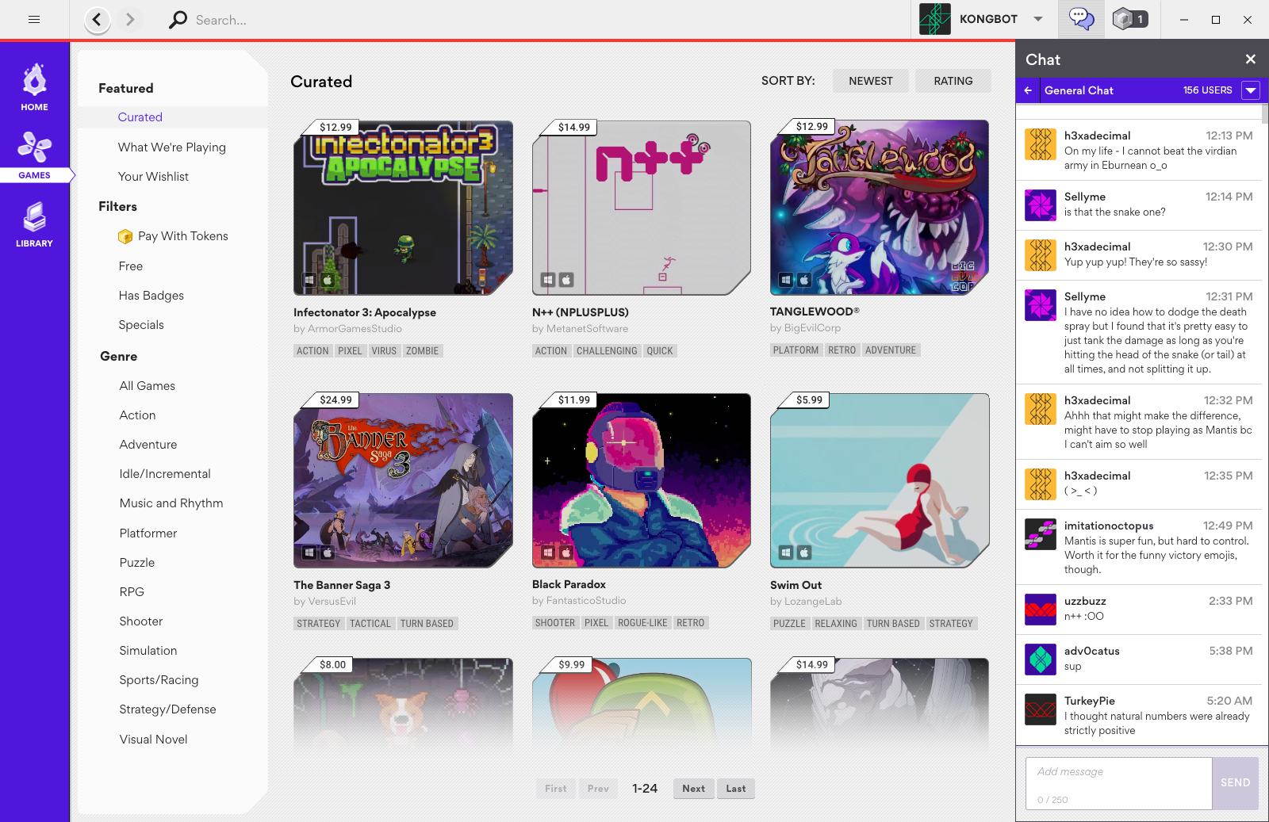Select the Platformer genre
The height and width of the screenshot is (822, 1269).
[x=148, y=533]
